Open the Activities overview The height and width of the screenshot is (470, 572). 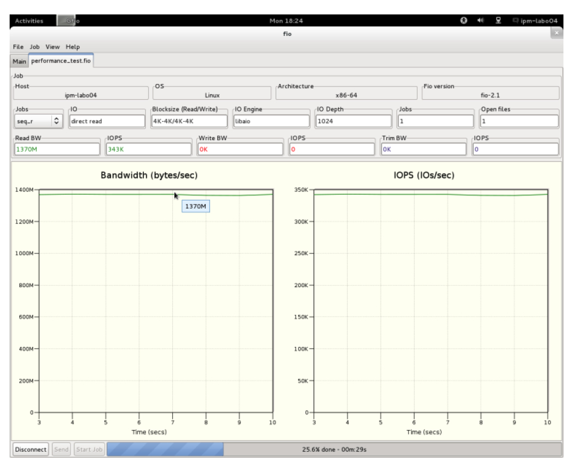tap(29, 21)
